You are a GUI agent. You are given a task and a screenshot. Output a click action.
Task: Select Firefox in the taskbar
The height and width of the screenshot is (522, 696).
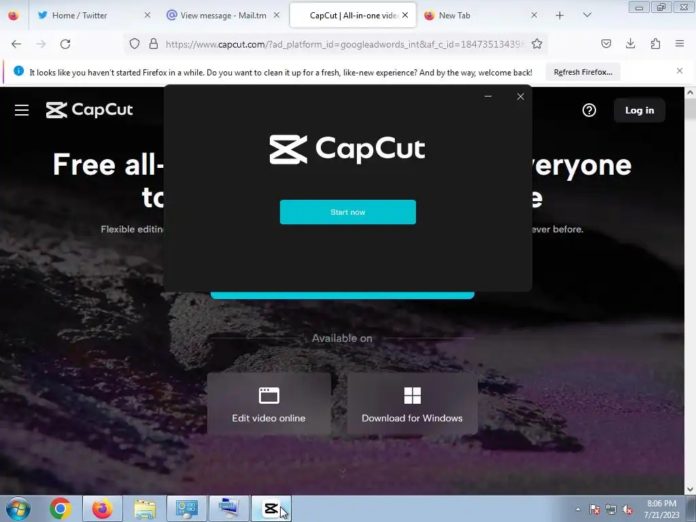[x=102, y=508]
